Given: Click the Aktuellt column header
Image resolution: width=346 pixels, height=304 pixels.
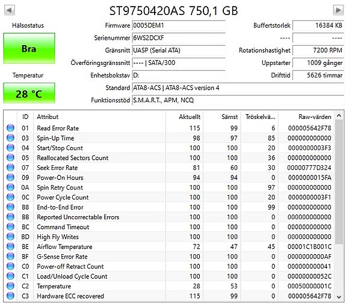Looking at the screenshot, I should [x=184, y=117].
